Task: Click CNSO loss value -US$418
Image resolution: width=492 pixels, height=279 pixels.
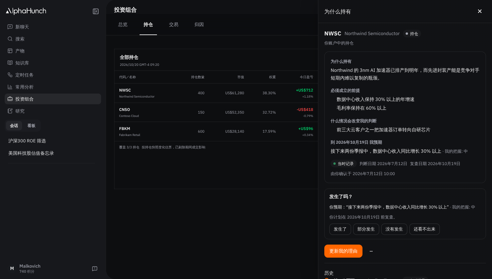Action: pyautogui.click(x=305, y=110)
